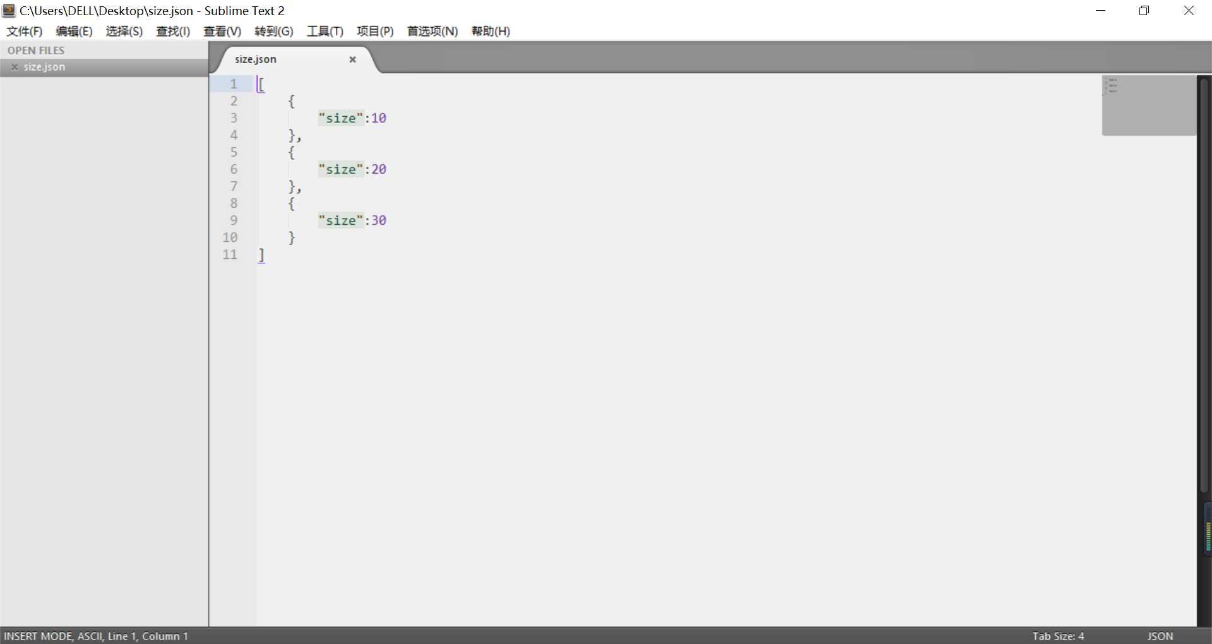
Task: Click line number 11 in the gutter
Action: point(230,254)
